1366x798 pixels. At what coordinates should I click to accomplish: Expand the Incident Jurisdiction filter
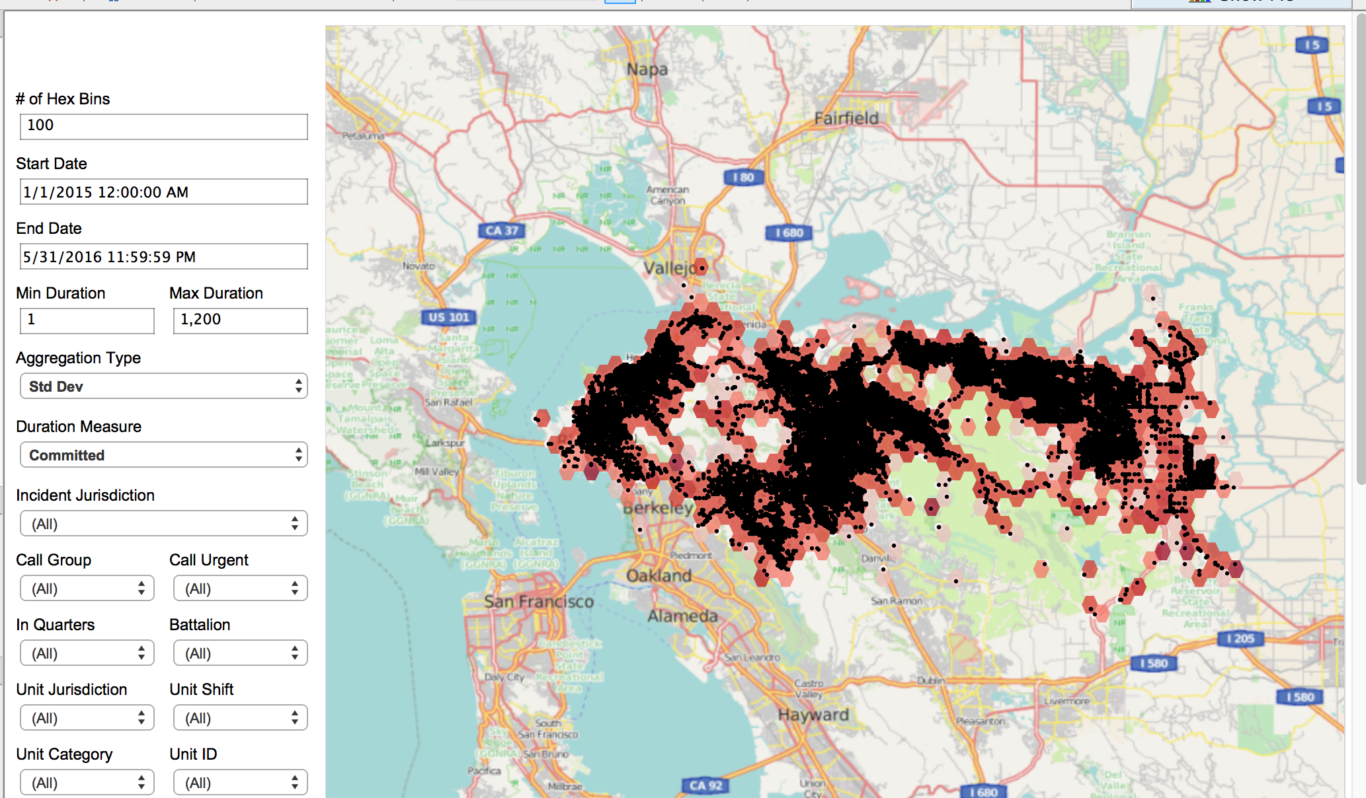coord(163,524)
